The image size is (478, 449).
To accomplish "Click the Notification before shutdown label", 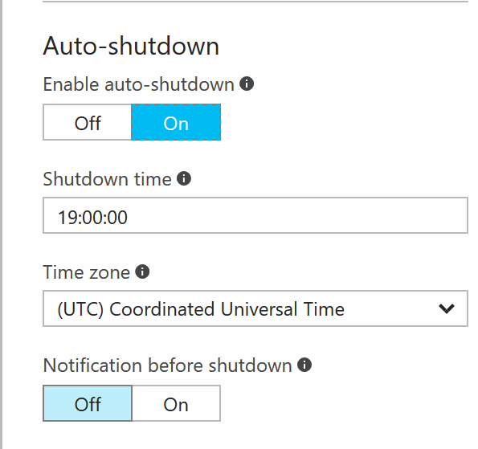I will tap(168, 365).
